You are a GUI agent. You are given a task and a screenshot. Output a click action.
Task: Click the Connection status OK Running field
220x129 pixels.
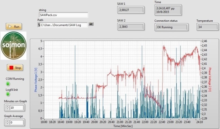[171, 27]
